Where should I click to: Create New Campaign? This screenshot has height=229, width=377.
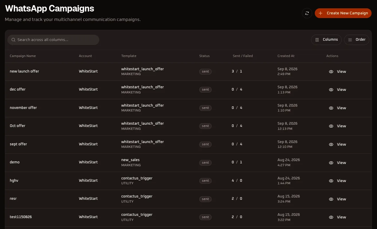(x=343, y=13)
